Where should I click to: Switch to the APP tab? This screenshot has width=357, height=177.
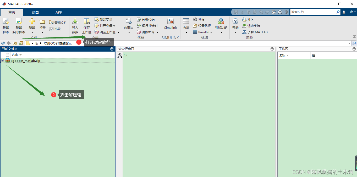[x=59, y=12]
